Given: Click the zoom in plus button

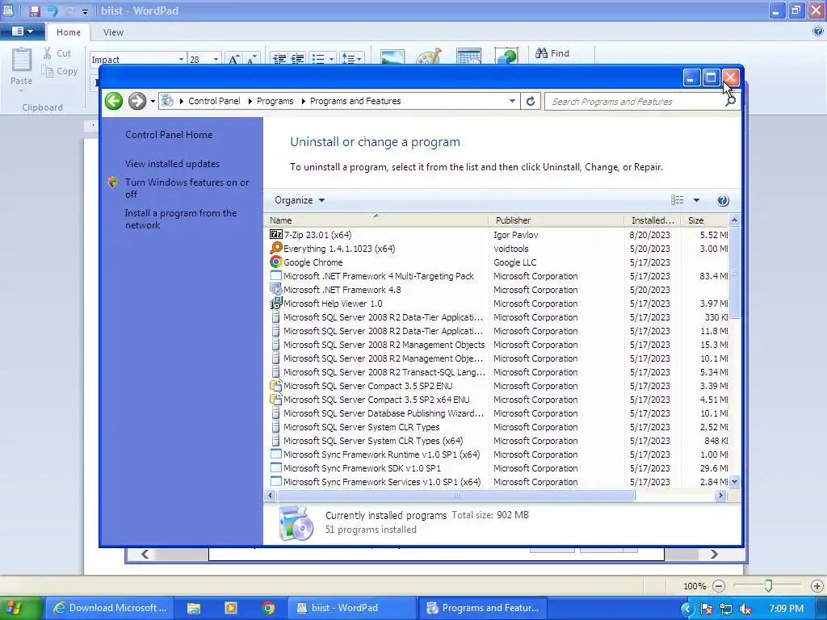Looking at the screenshot, I should [x=817, y=586].
